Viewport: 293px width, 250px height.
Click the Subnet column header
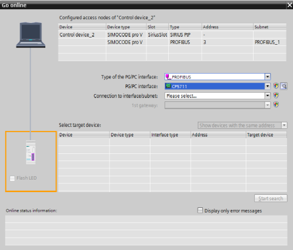point(270,27)
